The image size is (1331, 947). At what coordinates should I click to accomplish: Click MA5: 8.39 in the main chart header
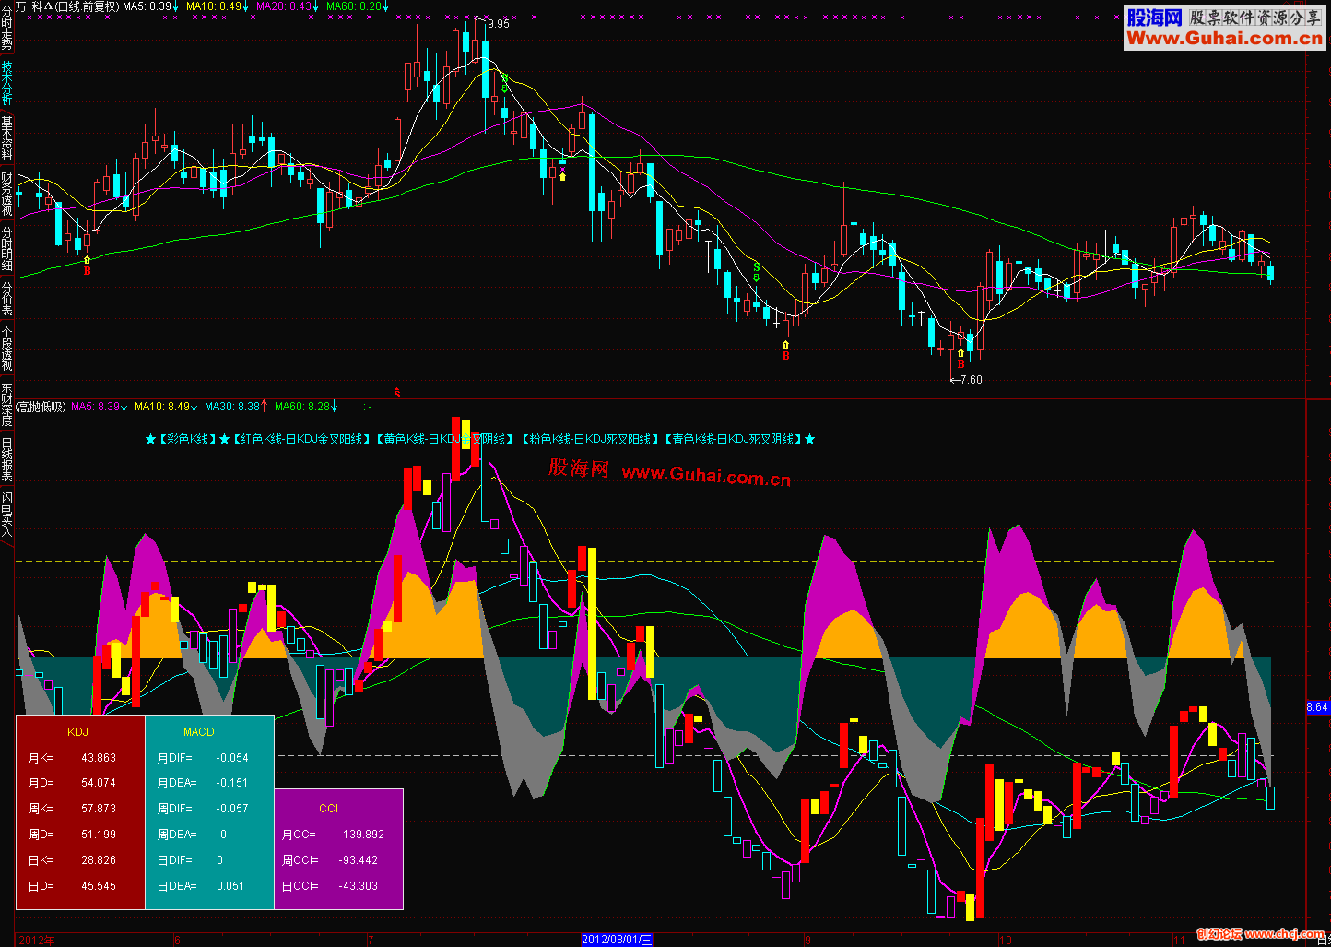(x=147, y=6)
